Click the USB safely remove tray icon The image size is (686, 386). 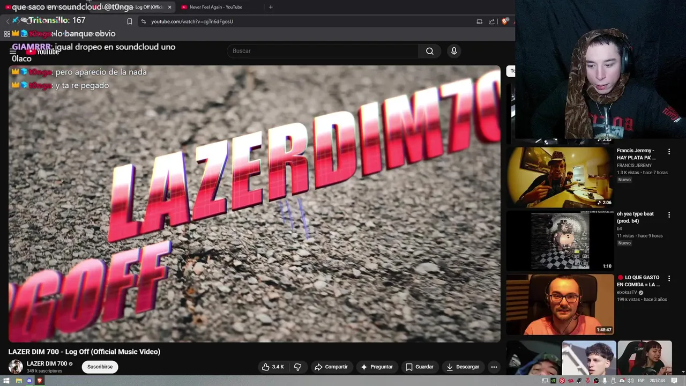(x=613, y=381)
